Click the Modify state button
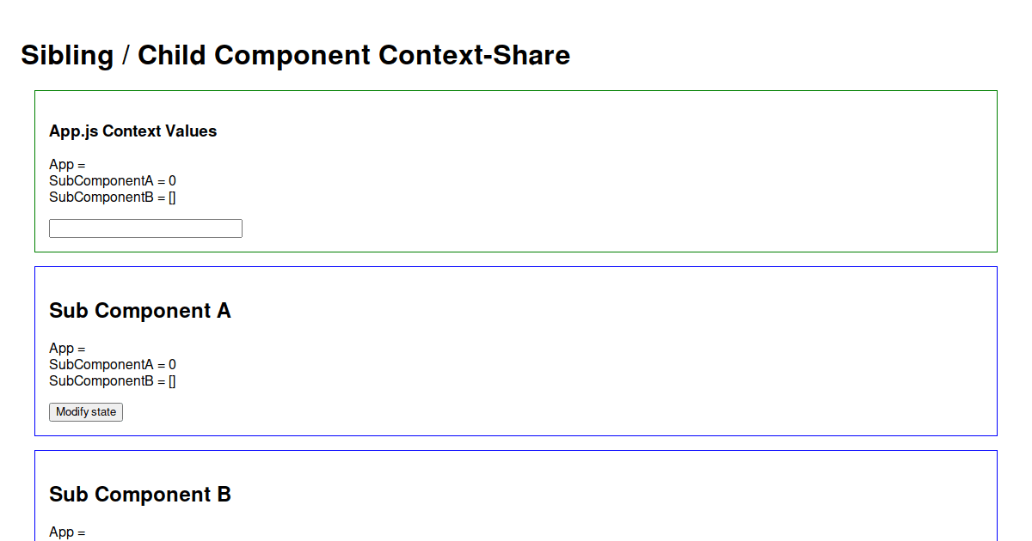 [86, 412]
